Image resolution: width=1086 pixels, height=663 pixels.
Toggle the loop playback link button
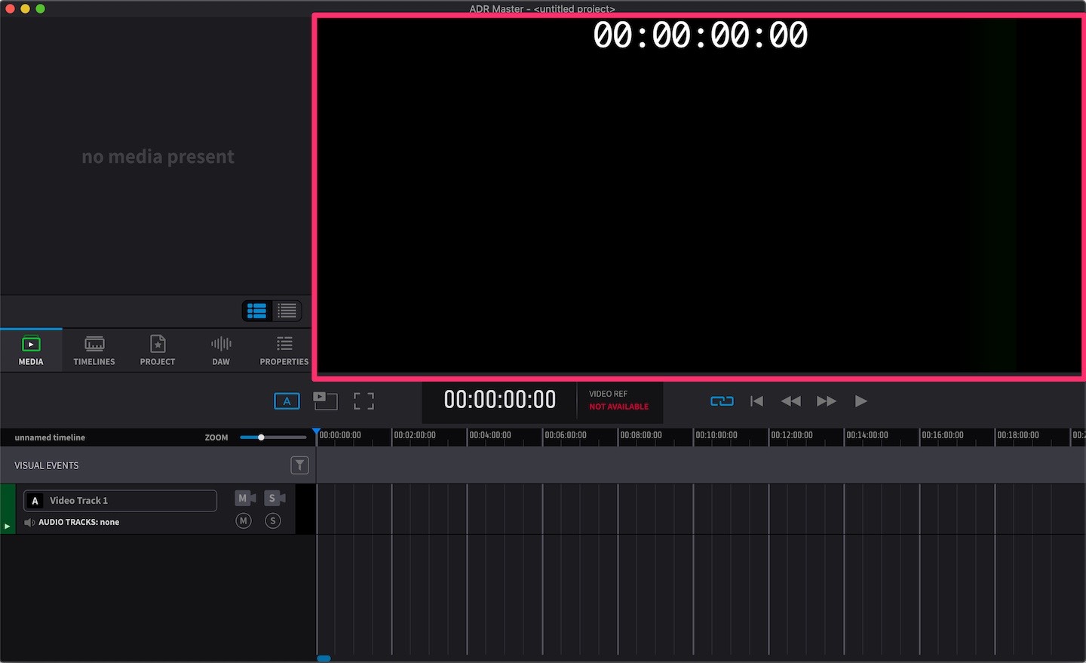click(x=722, y=401)
